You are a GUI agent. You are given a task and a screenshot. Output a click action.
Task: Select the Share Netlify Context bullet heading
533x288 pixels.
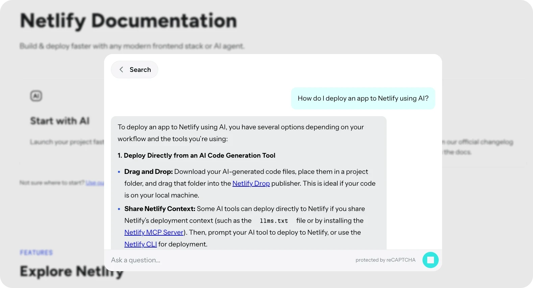tap(160, 209)
